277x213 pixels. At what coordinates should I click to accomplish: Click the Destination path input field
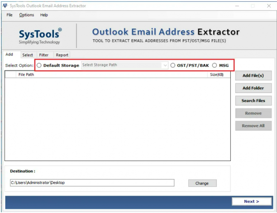[x=92, y=183]
